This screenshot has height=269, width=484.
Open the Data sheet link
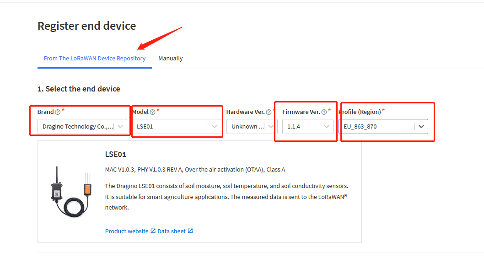[172, 231]
